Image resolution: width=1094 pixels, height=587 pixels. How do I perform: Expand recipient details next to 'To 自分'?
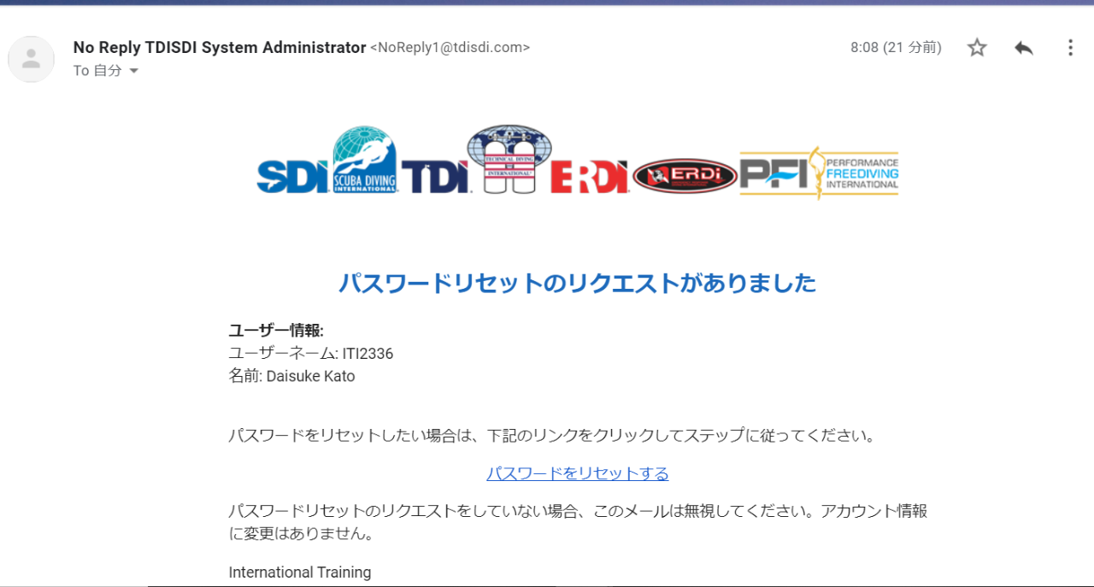point(133,71)
